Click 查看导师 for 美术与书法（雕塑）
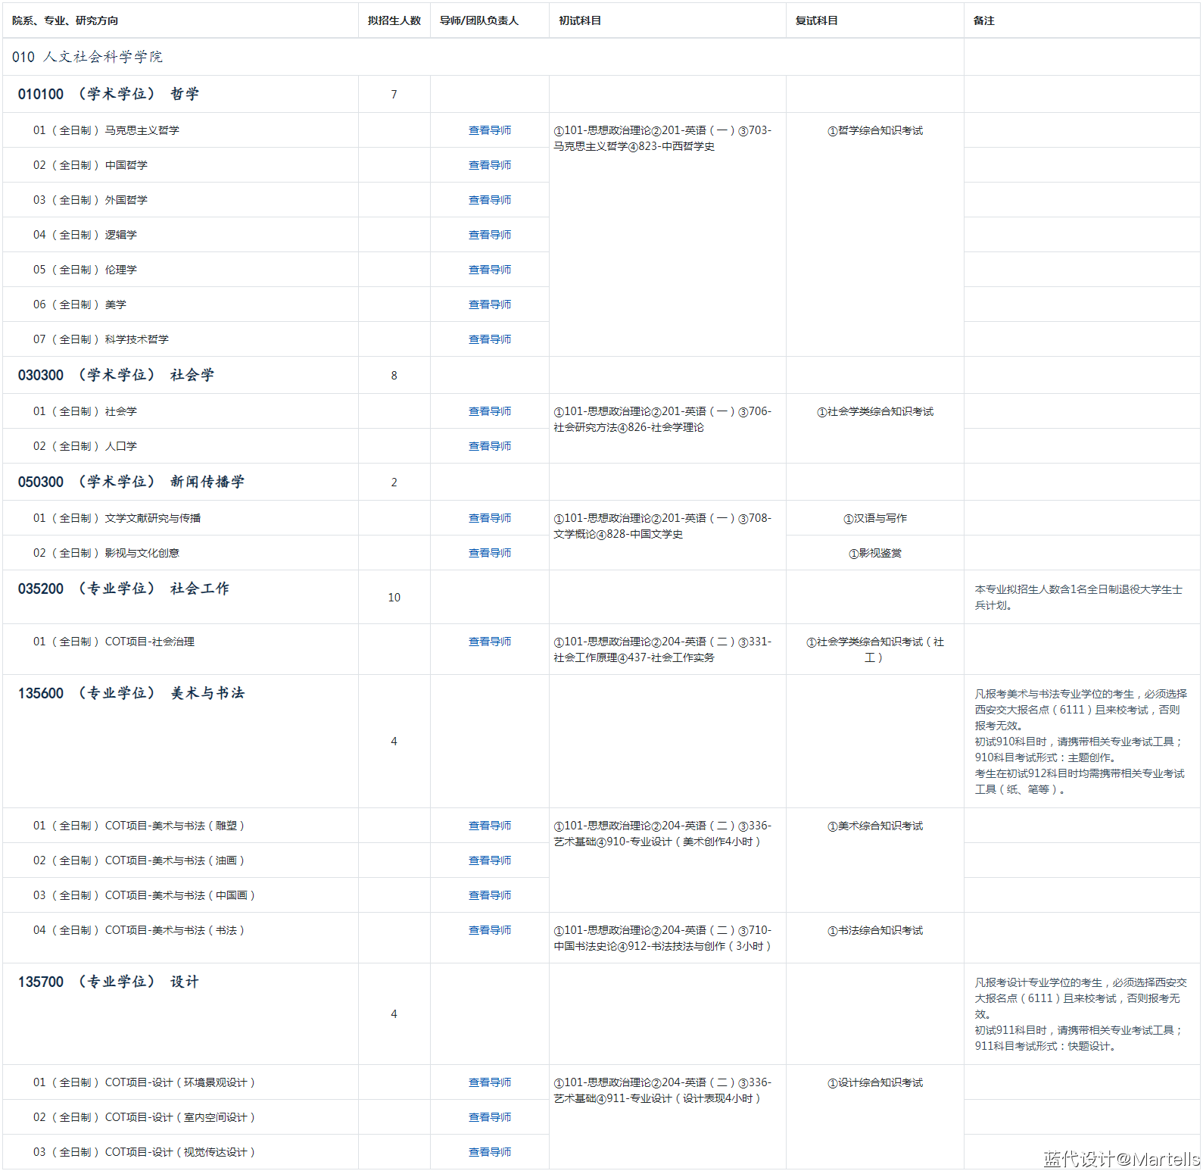The width and height of the screenshot is (1203, 1171). [x=489, y=826]
